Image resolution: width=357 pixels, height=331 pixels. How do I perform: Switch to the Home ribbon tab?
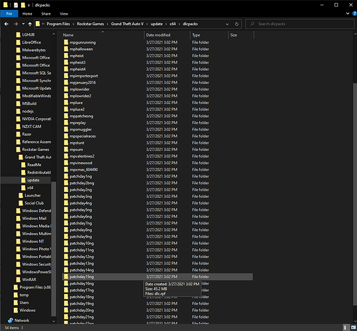(27, 14)
